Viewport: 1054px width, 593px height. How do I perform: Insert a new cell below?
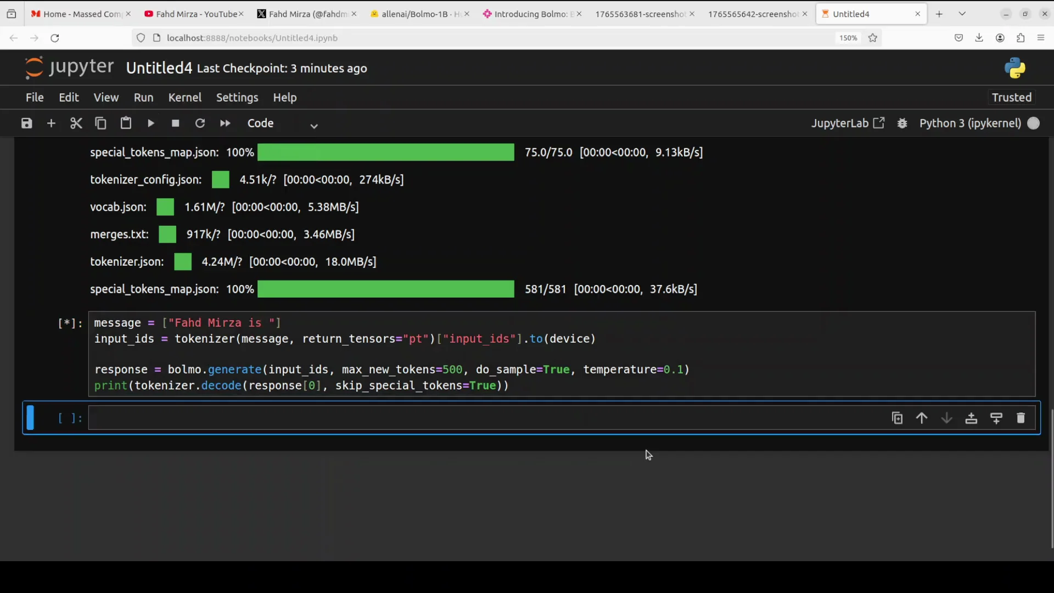click(x=51, y=123)
